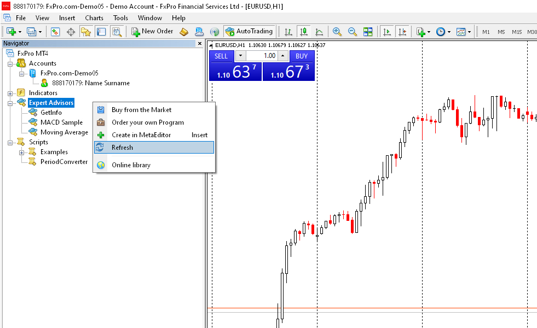Select the FxPro MT4 root item
Screen dimensions: 537x328
click(x=33, y=54)
